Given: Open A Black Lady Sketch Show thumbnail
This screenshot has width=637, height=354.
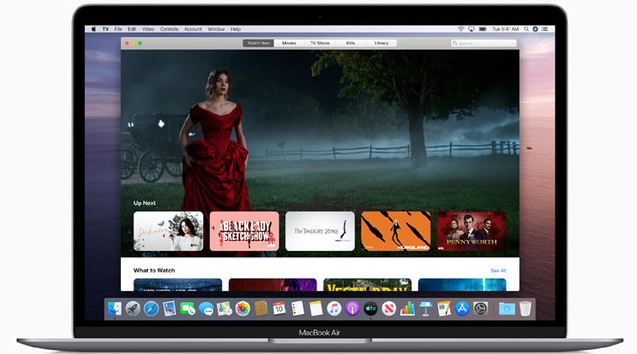Looking at the screenshot, I should click(x=244, y=231).
